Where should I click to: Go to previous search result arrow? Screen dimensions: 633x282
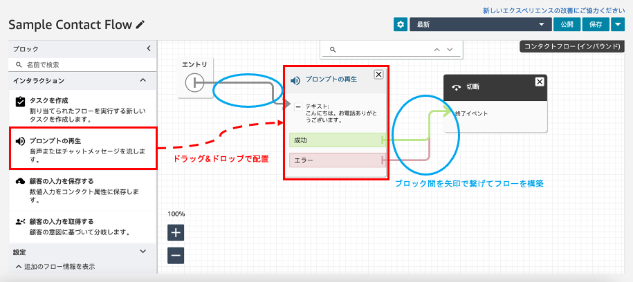437,49
